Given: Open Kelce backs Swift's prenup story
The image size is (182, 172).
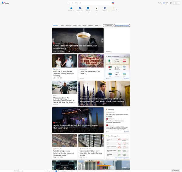Looking at the screenshot, I should [63, 73].
